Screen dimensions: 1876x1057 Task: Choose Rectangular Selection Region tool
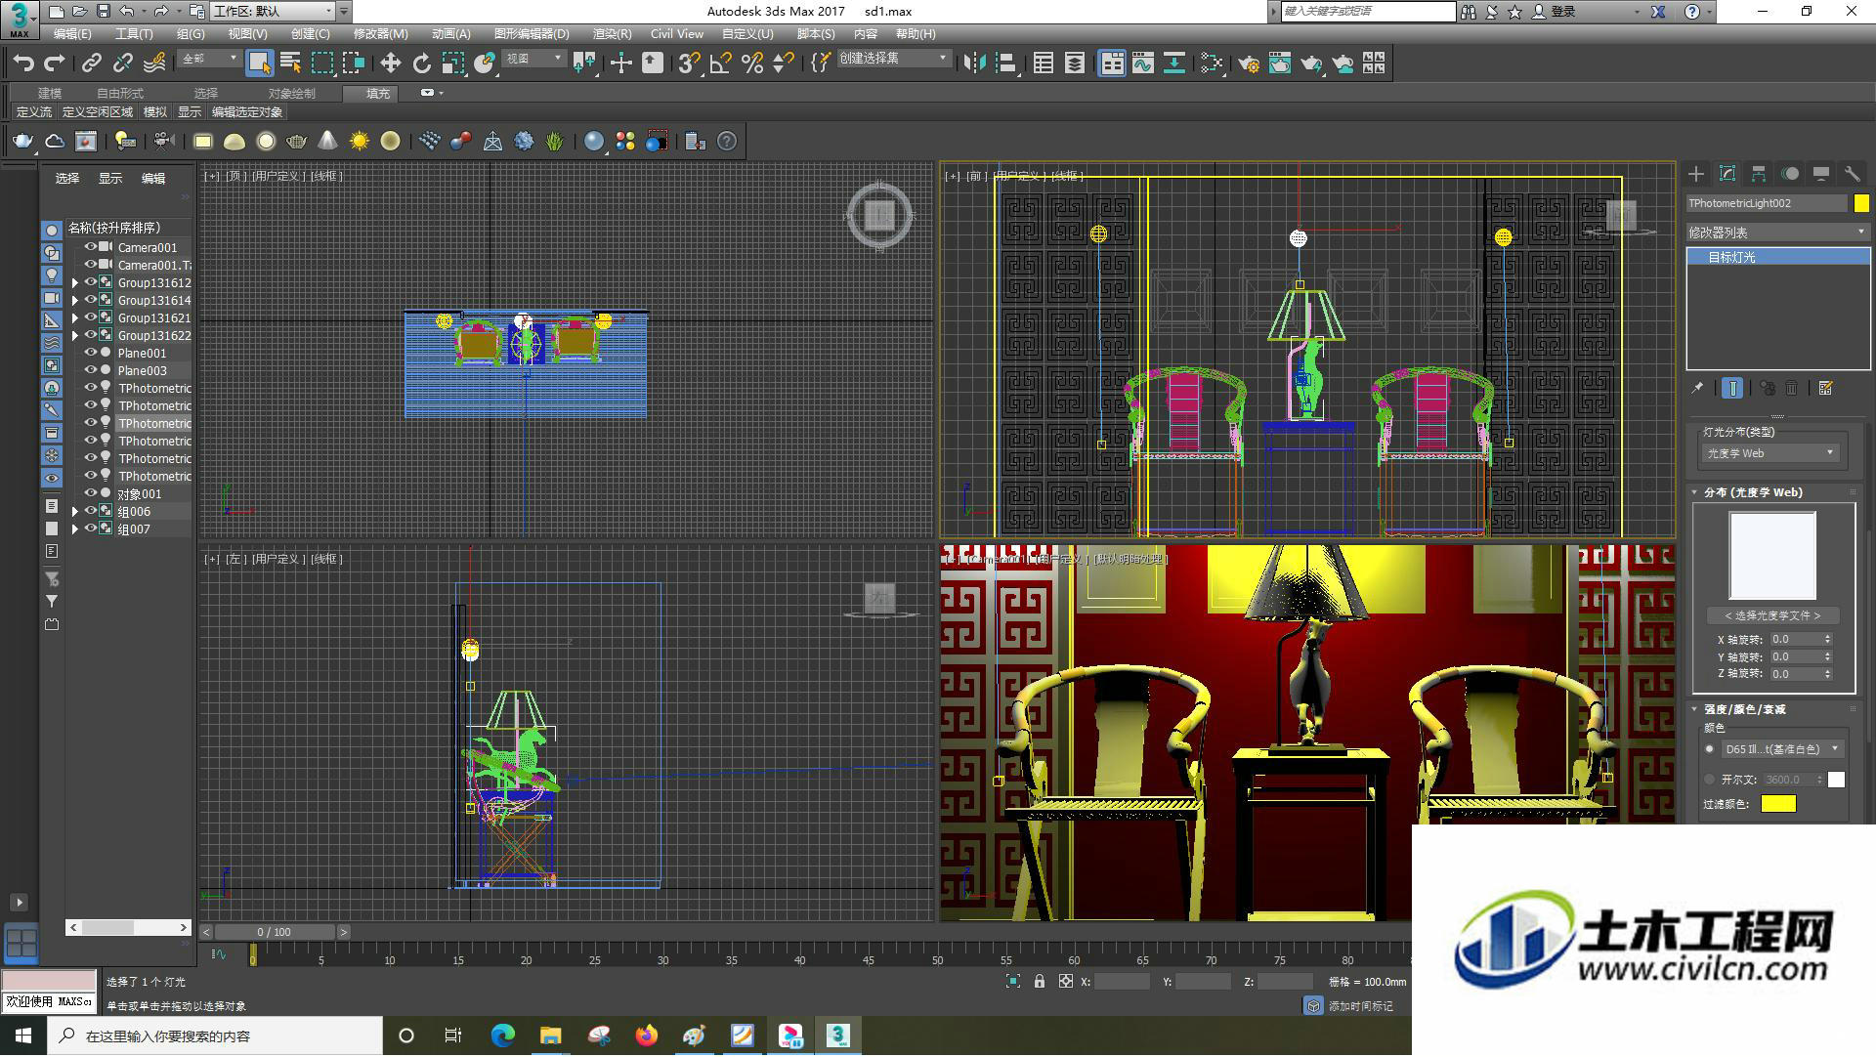pos(322,63)
